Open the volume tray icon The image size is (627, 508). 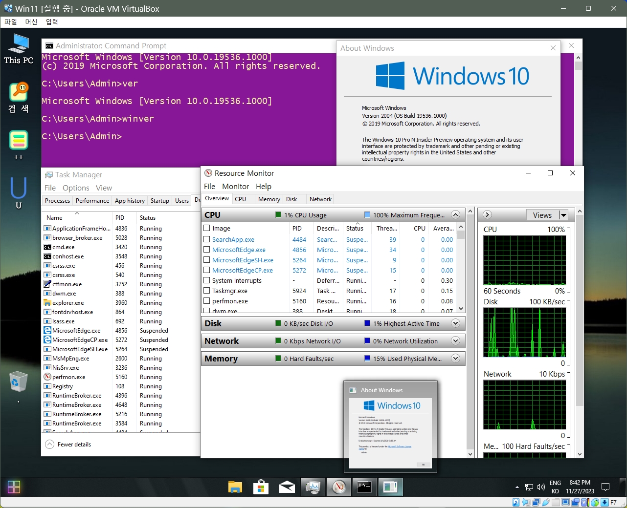[x=540, y=487]
